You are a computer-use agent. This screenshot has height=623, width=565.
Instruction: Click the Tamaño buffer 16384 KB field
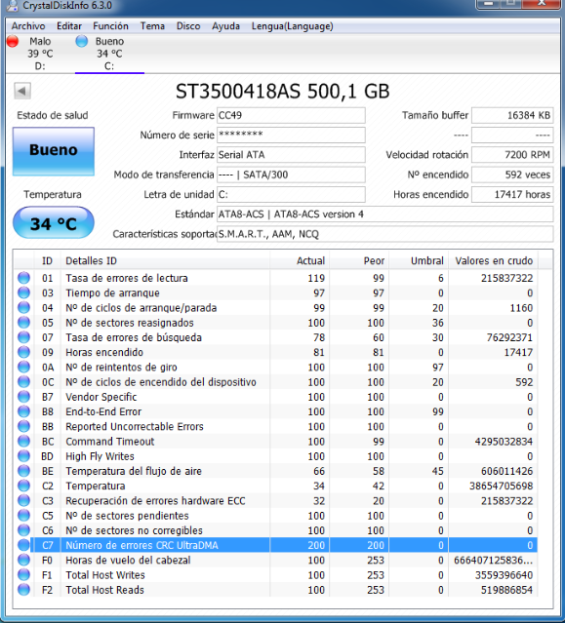512,115
